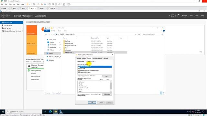Viewport: 207px width, 116px height.
Task: Click Hide link in welcome panel
Action: [201, 52]
